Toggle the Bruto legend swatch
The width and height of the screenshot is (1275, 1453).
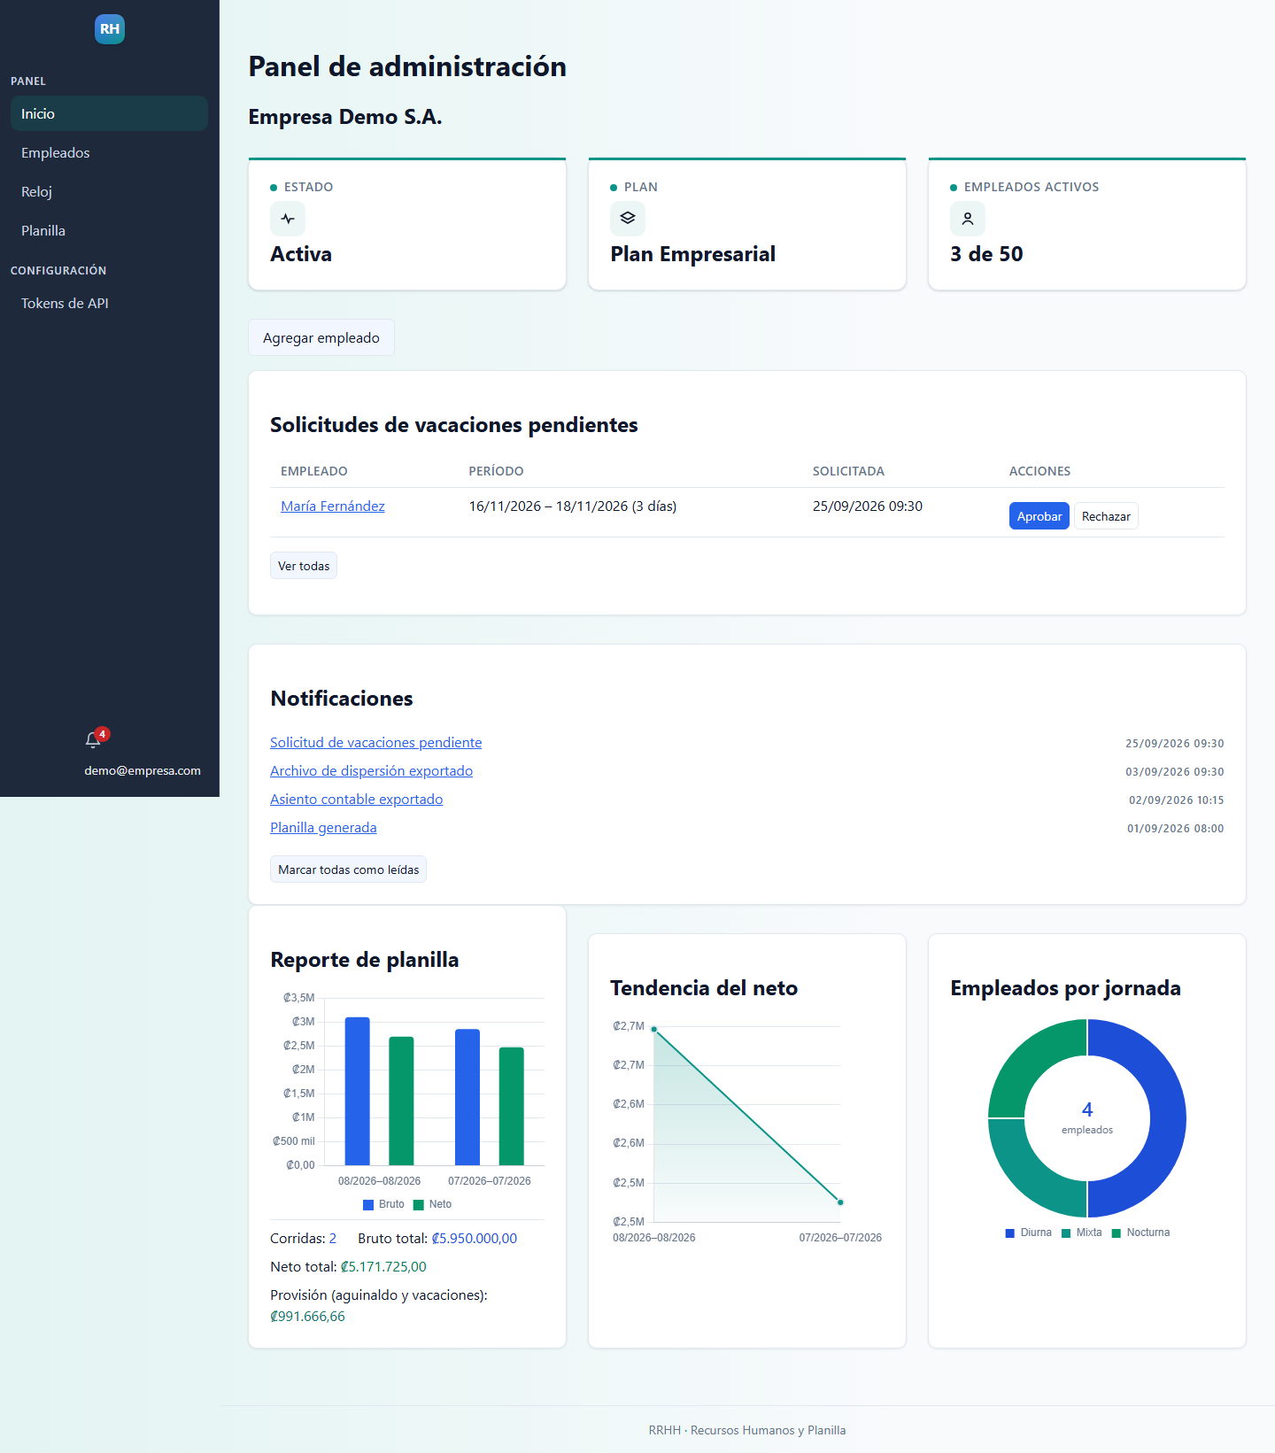click(368, 1205)
